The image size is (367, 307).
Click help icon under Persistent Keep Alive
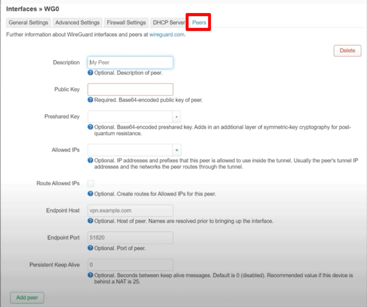[90, 275]
